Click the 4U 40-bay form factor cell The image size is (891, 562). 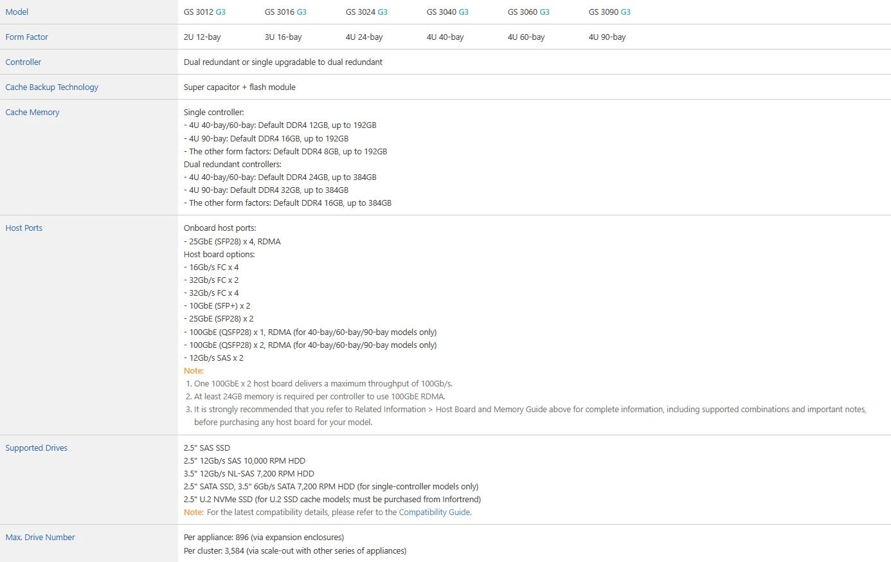(x=446, y=37)
